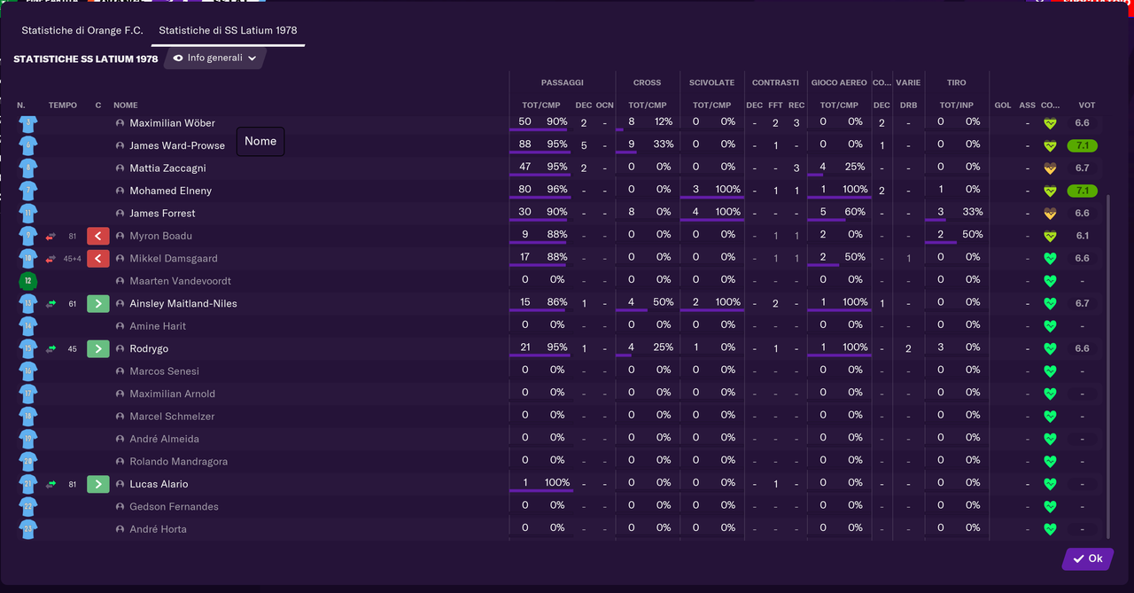Click swap arrows icon in Rodrygo row
1134x593 pixels.
pyautogui.click(x=50, y=348)
